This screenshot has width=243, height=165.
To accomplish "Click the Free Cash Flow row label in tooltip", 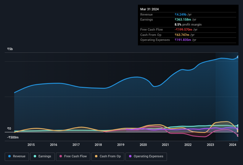I will coord(152,29).
